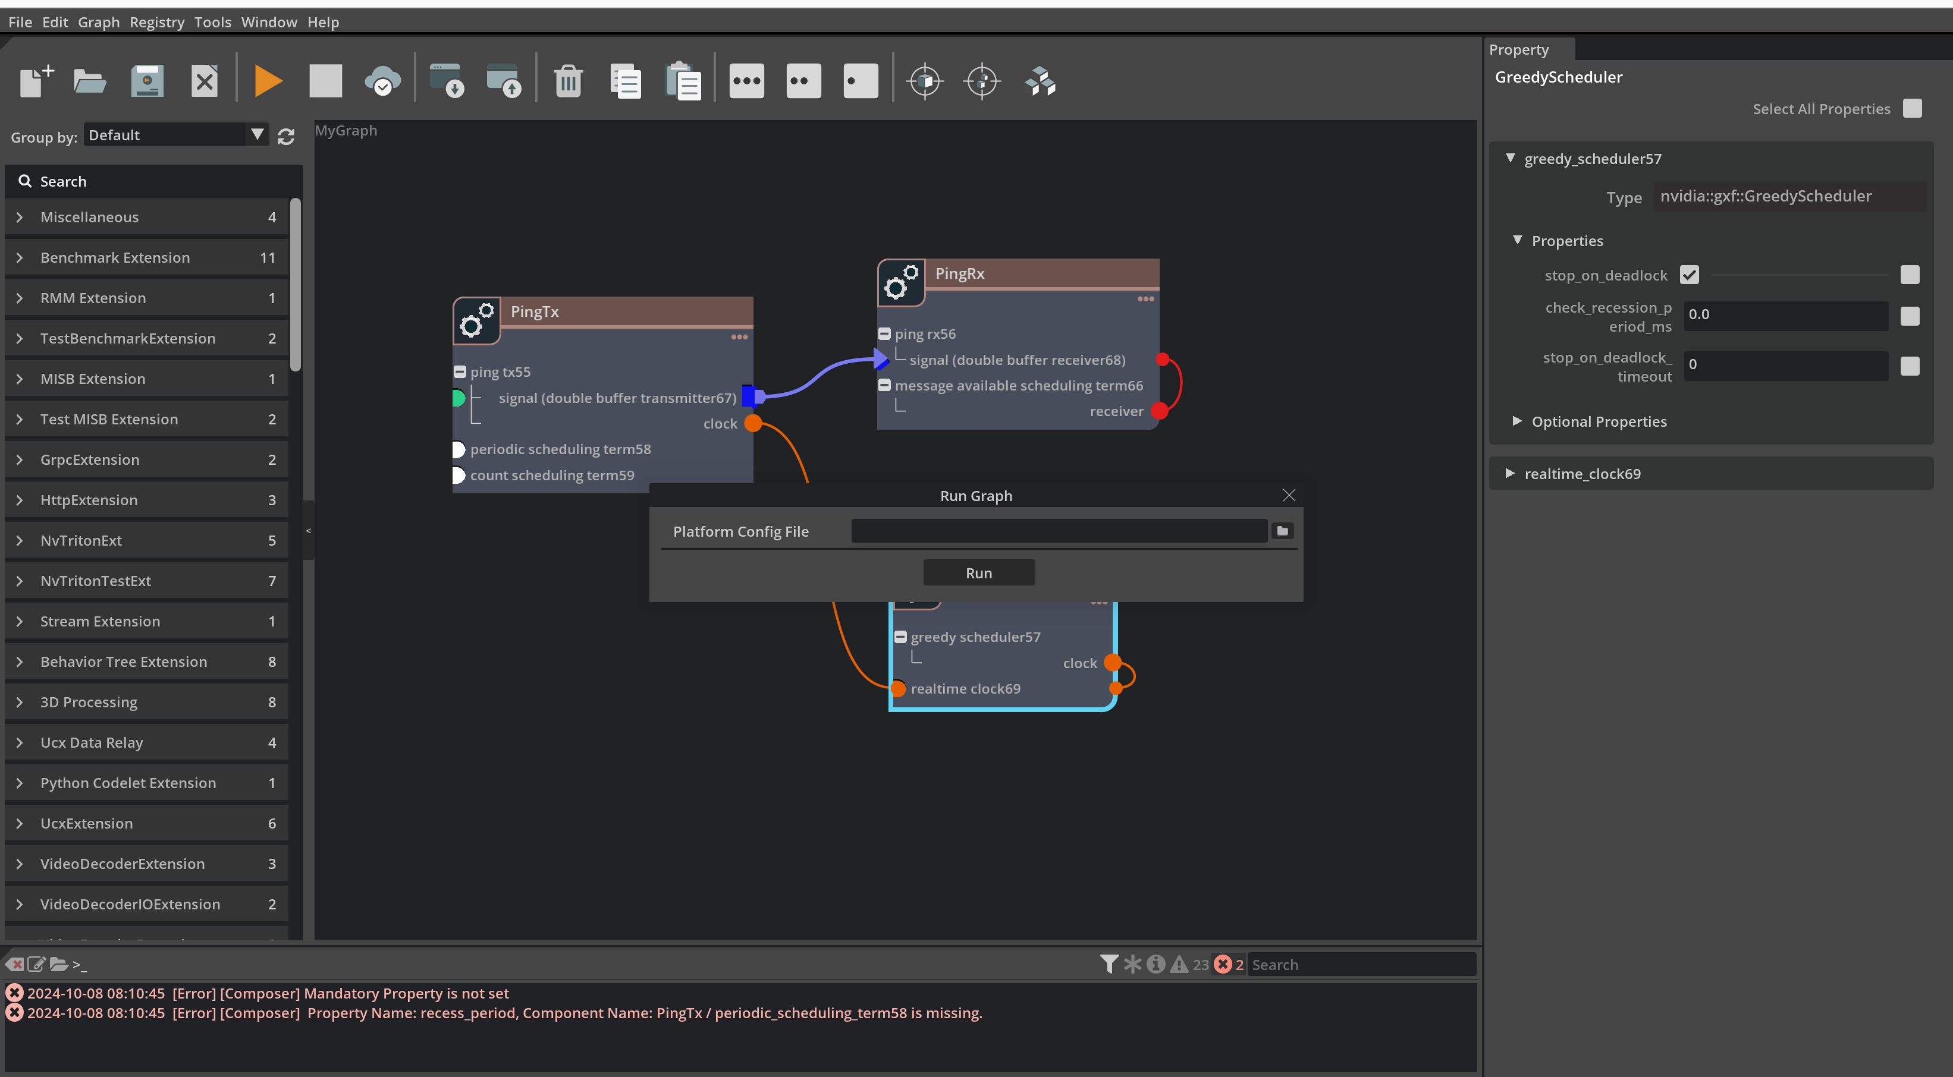
Task: Click the info level filter icon in console
Action: (1156, 964)
